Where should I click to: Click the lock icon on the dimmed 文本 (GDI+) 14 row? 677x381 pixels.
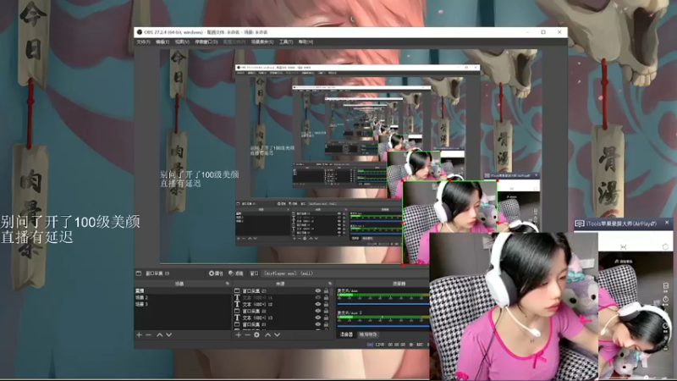326,298
